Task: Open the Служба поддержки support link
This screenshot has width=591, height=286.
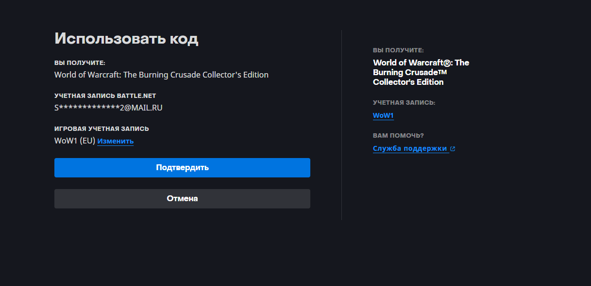Action: point(410,148)
